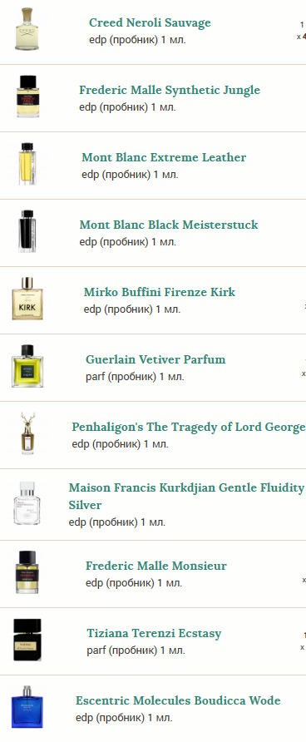Select the black Tiziana Terenzi Ecstasy bottle image
This screenshot has width=306, height=742.
coord(27,640)
